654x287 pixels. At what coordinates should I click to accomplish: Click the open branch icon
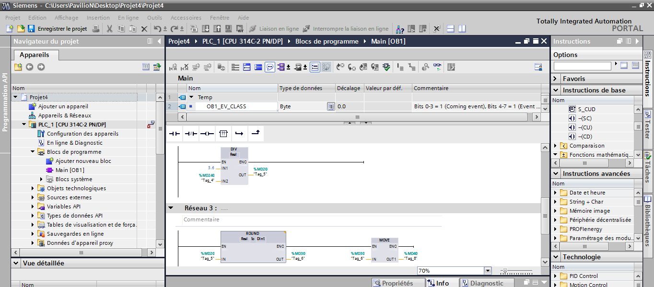239,134
